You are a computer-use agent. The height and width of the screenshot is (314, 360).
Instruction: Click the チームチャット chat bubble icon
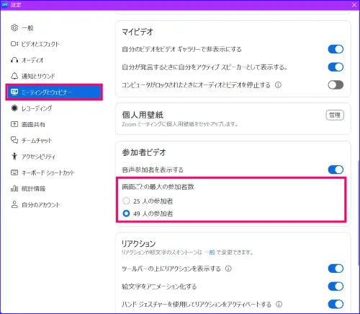click(14, 140)
